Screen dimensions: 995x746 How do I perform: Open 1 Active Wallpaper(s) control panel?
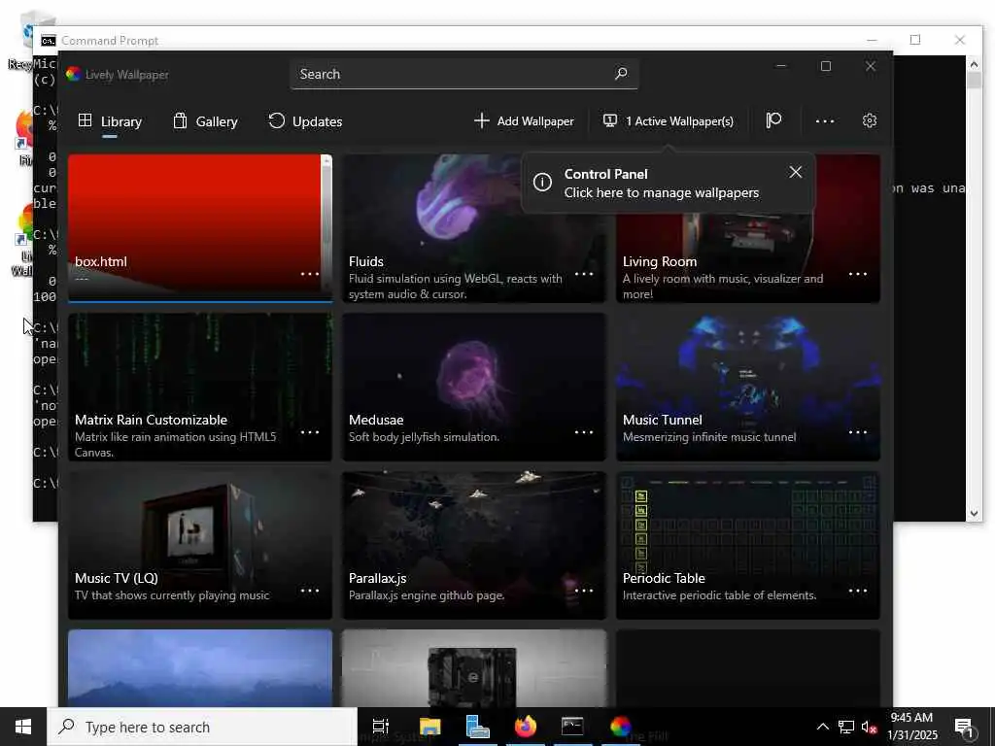coord(669,120)
